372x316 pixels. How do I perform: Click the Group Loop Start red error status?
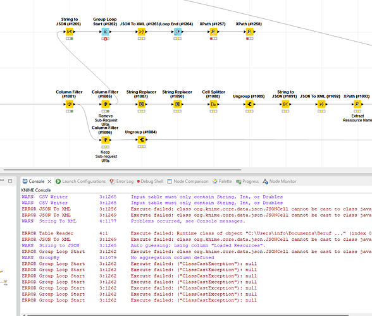105,39
